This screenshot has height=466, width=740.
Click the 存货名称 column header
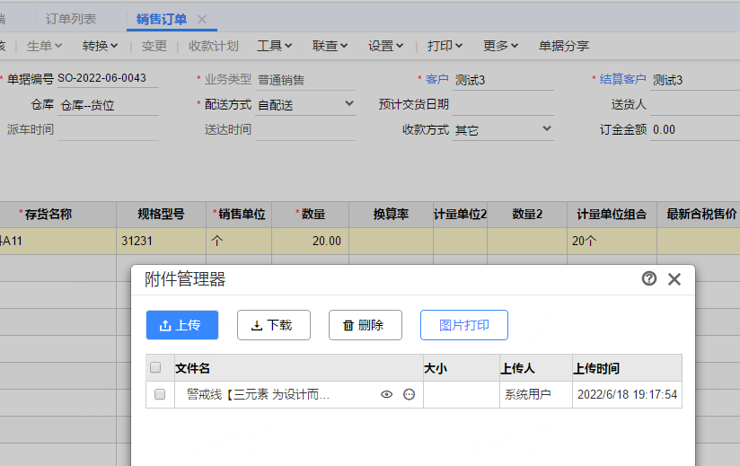(x=58, y=215)
